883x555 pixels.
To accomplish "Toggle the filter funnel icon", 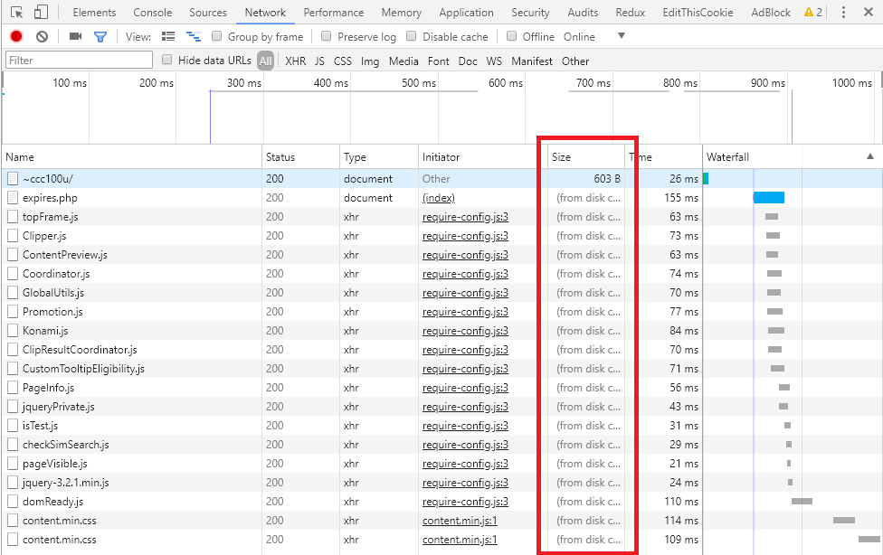I will 100,37.
